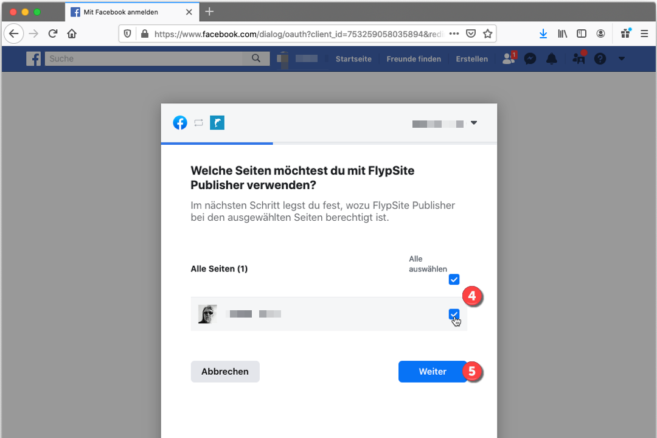Click the Facebook search field 'Suche'
The image size is (657, 438).
[x=144, y=58]
